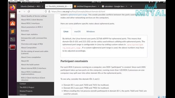
Task: Close the Ubuntu (Debian) ROS tab
Action: (x=43, y=7)
